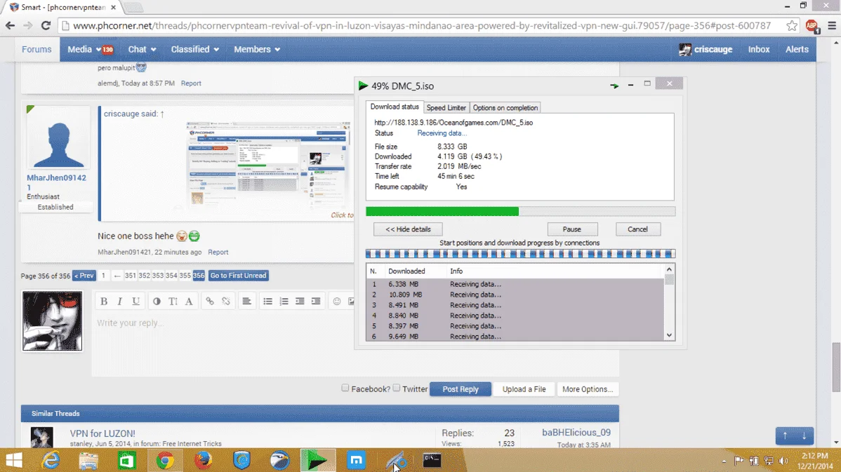Collapse details with Hide details button
The image size is (841, 472).
pyautogui.click(x=408, y=229)
